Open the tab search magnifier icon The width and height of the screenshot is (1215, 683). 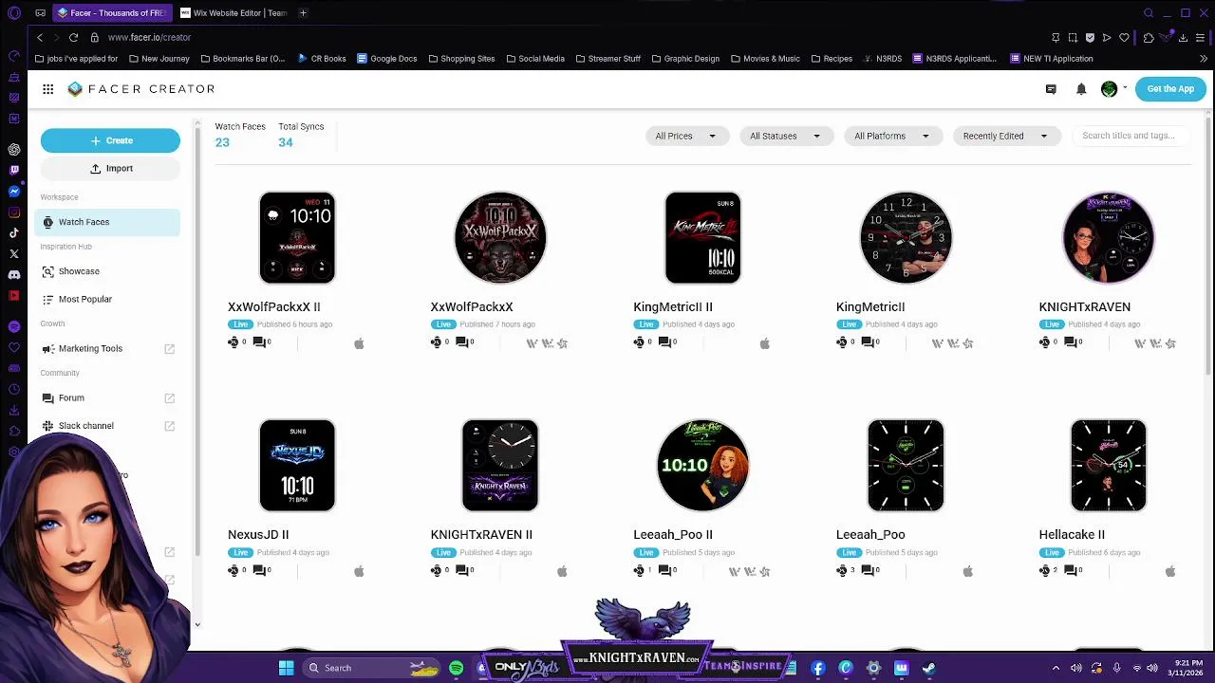click(1149, 13)
